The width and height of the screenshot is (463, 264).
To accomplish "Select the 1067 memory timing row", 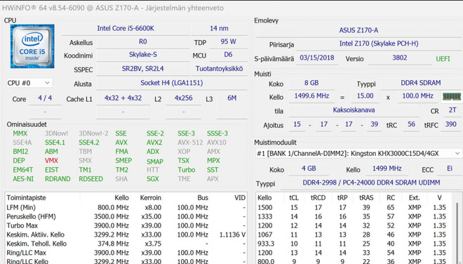I will click(355, 235).
